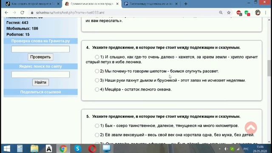
Task: Open the red extension icon in toolbar
Action: click(x=239, y=13)
